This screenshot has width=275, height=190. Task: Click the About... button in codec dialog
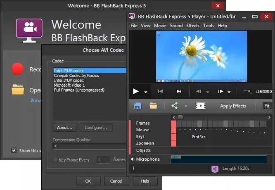[65, 128]
